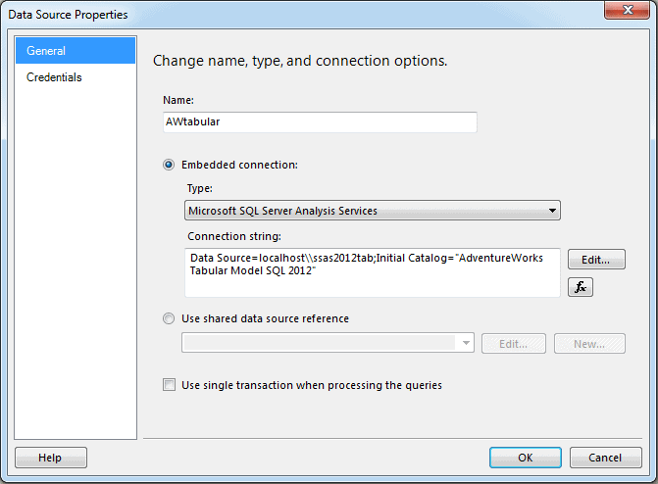Viewport: 658px width, 484px height.
Task: Open Help for this dialog
Action: pyautogui.click(x=51, y=458)
